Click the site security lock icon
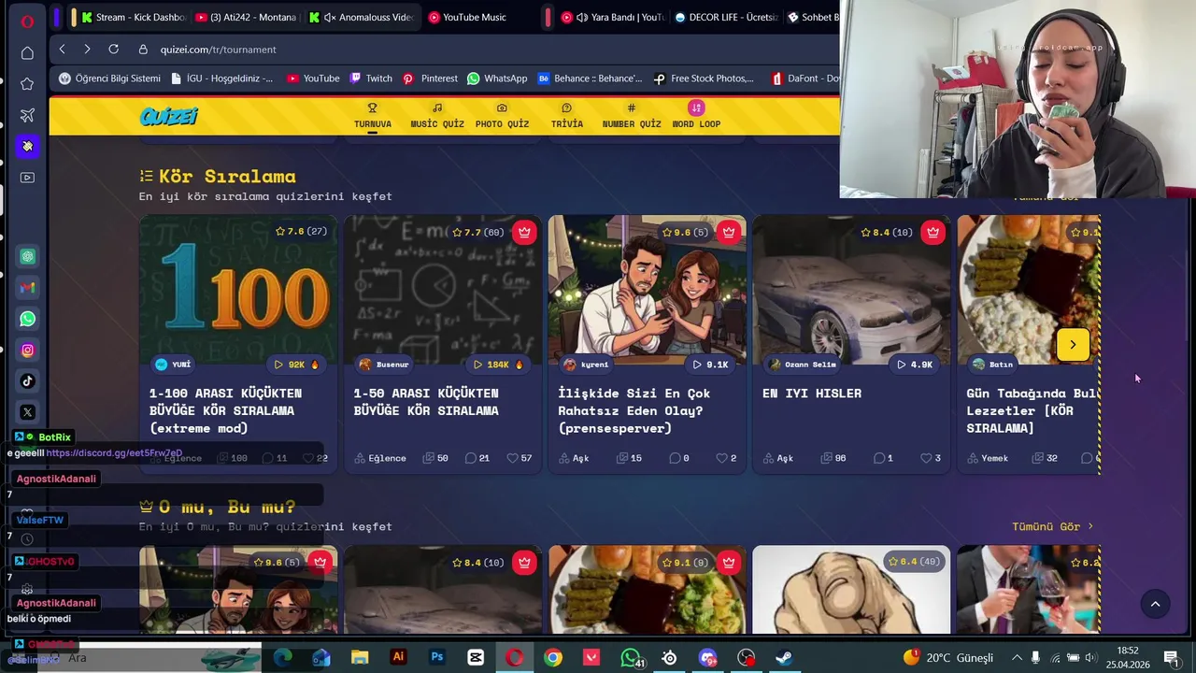The height and width of the screenshot is (673, 1196). coord(143,49)
